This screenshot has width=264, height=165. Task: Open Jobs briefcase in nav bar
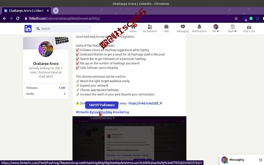click(x=166, y=28)
